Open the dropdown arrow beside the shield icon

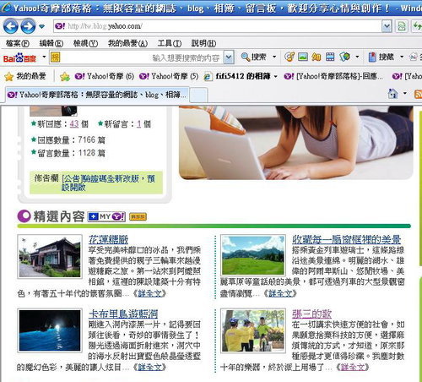pyautogui.click(x=357, y=57)
